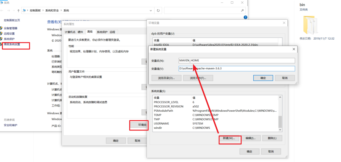Click 取消 in System Properties dialog
Screen dimensions: 341x162
click(137, 141)
